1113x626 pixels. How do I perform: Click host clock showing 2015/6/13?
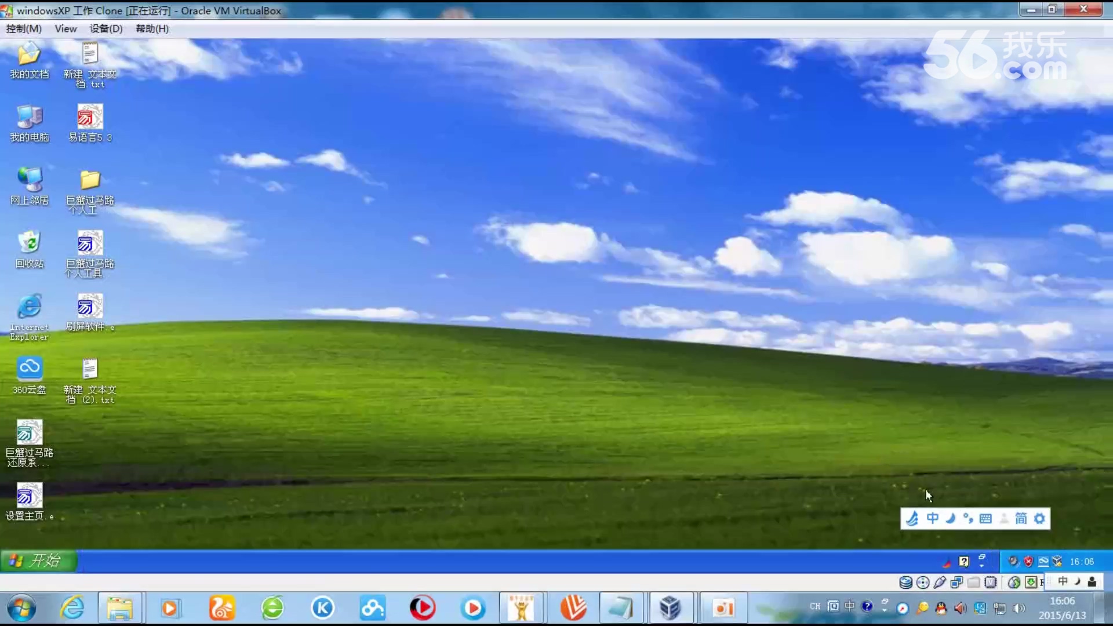click(x=1062, y=608)
